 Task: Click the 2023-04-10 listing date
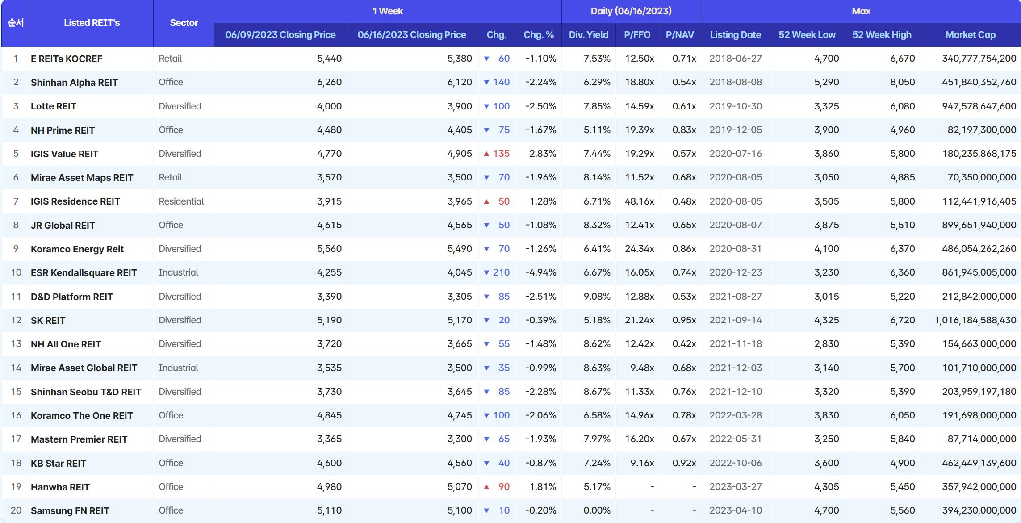[736, 510]
